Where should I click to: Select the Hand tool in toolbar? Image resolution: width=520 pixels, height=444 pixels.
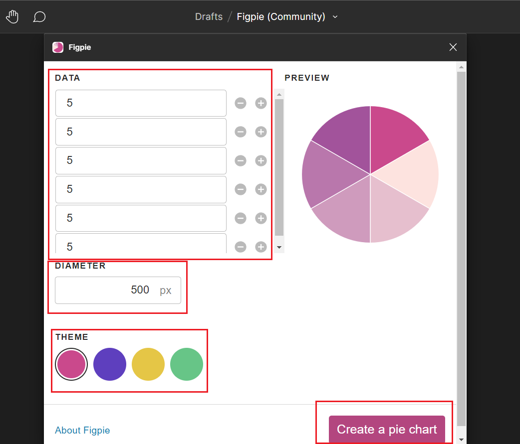[x=12, y=17]
